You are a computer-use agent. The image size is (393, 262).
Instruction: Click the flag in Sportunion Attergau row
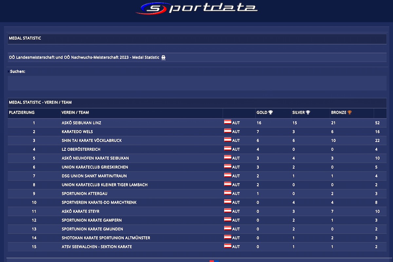(228, 193)
